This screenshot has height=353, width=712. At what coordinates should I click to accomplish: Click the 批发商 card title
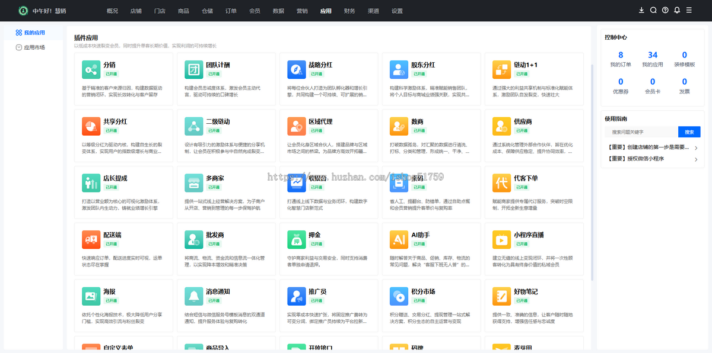click(215, 235)
